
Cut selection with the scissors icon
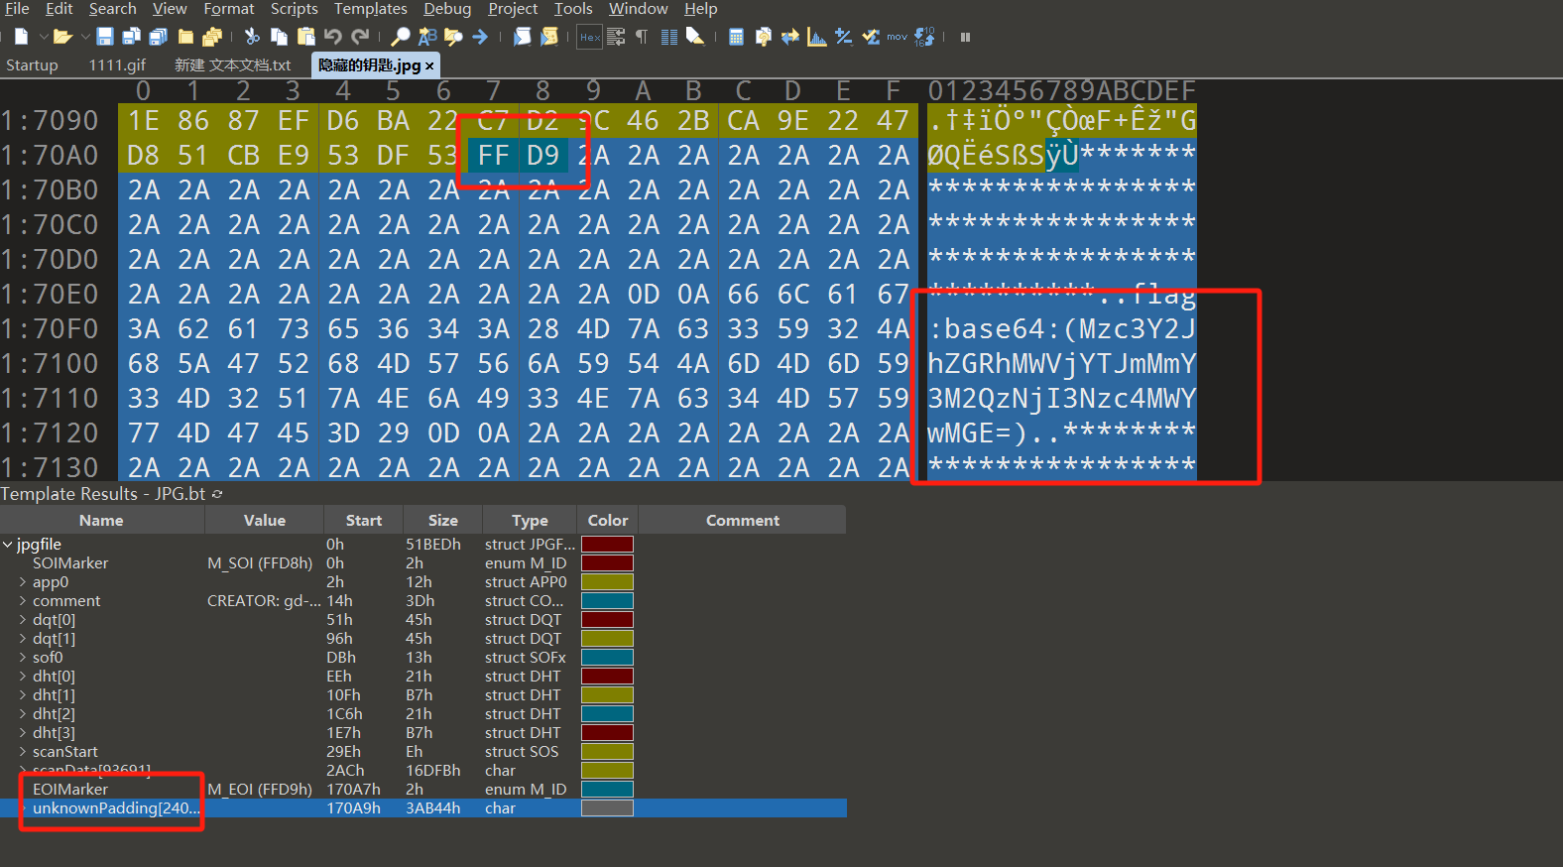[x=252, y=37]
